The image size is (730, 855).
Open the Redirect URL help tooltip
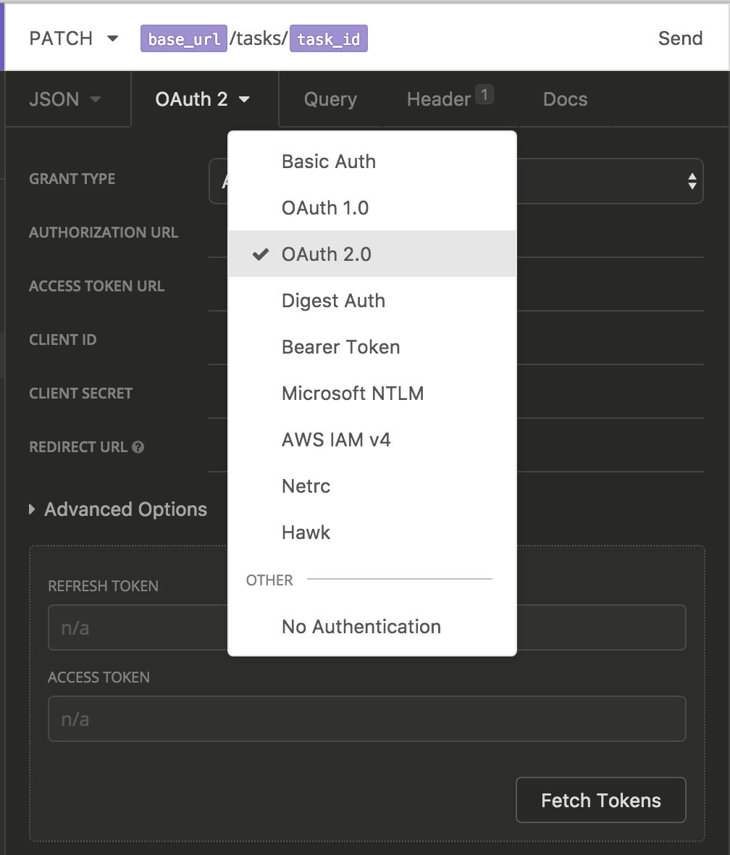[140, 447]
